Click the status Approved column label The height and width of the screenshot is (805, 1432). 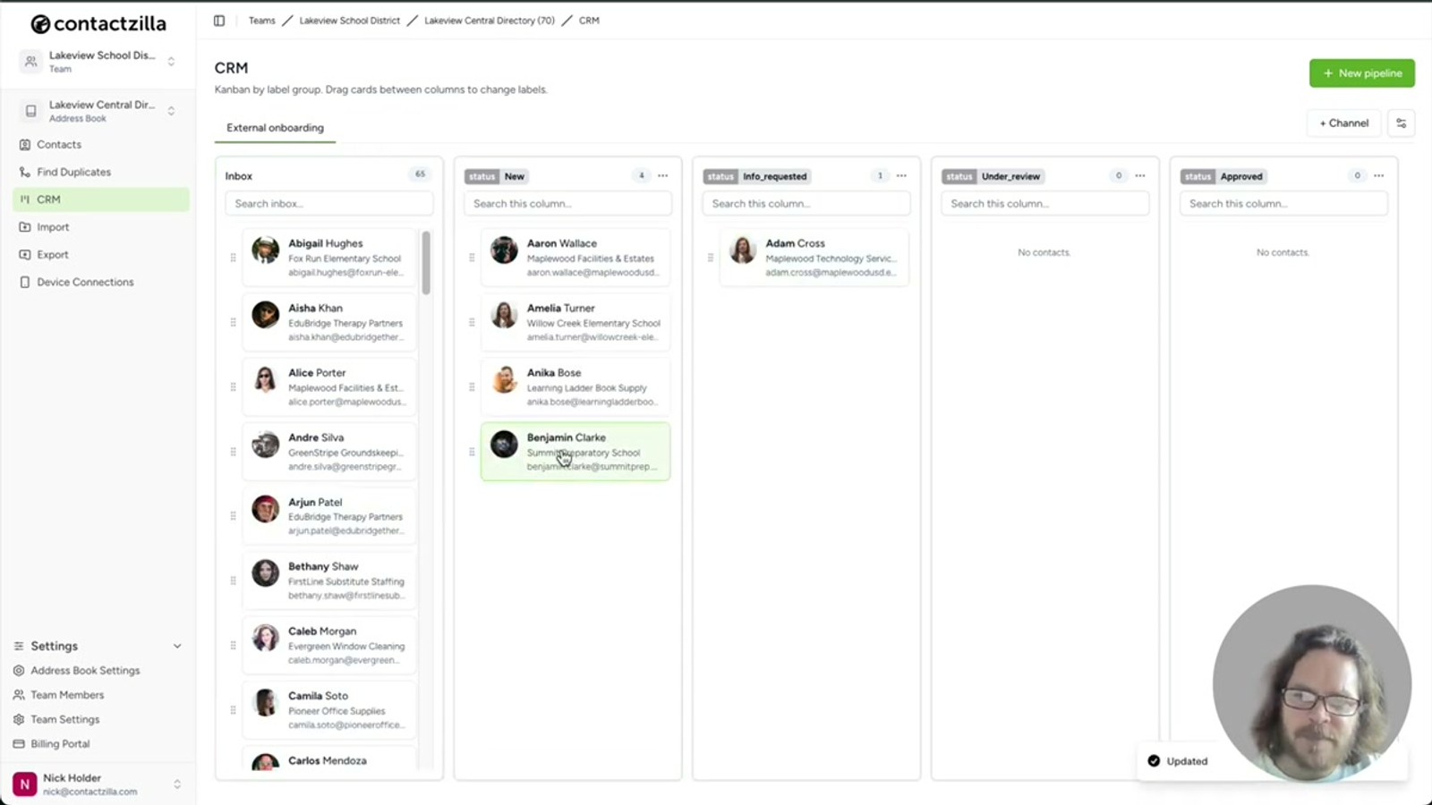[x=1223, y=176]
